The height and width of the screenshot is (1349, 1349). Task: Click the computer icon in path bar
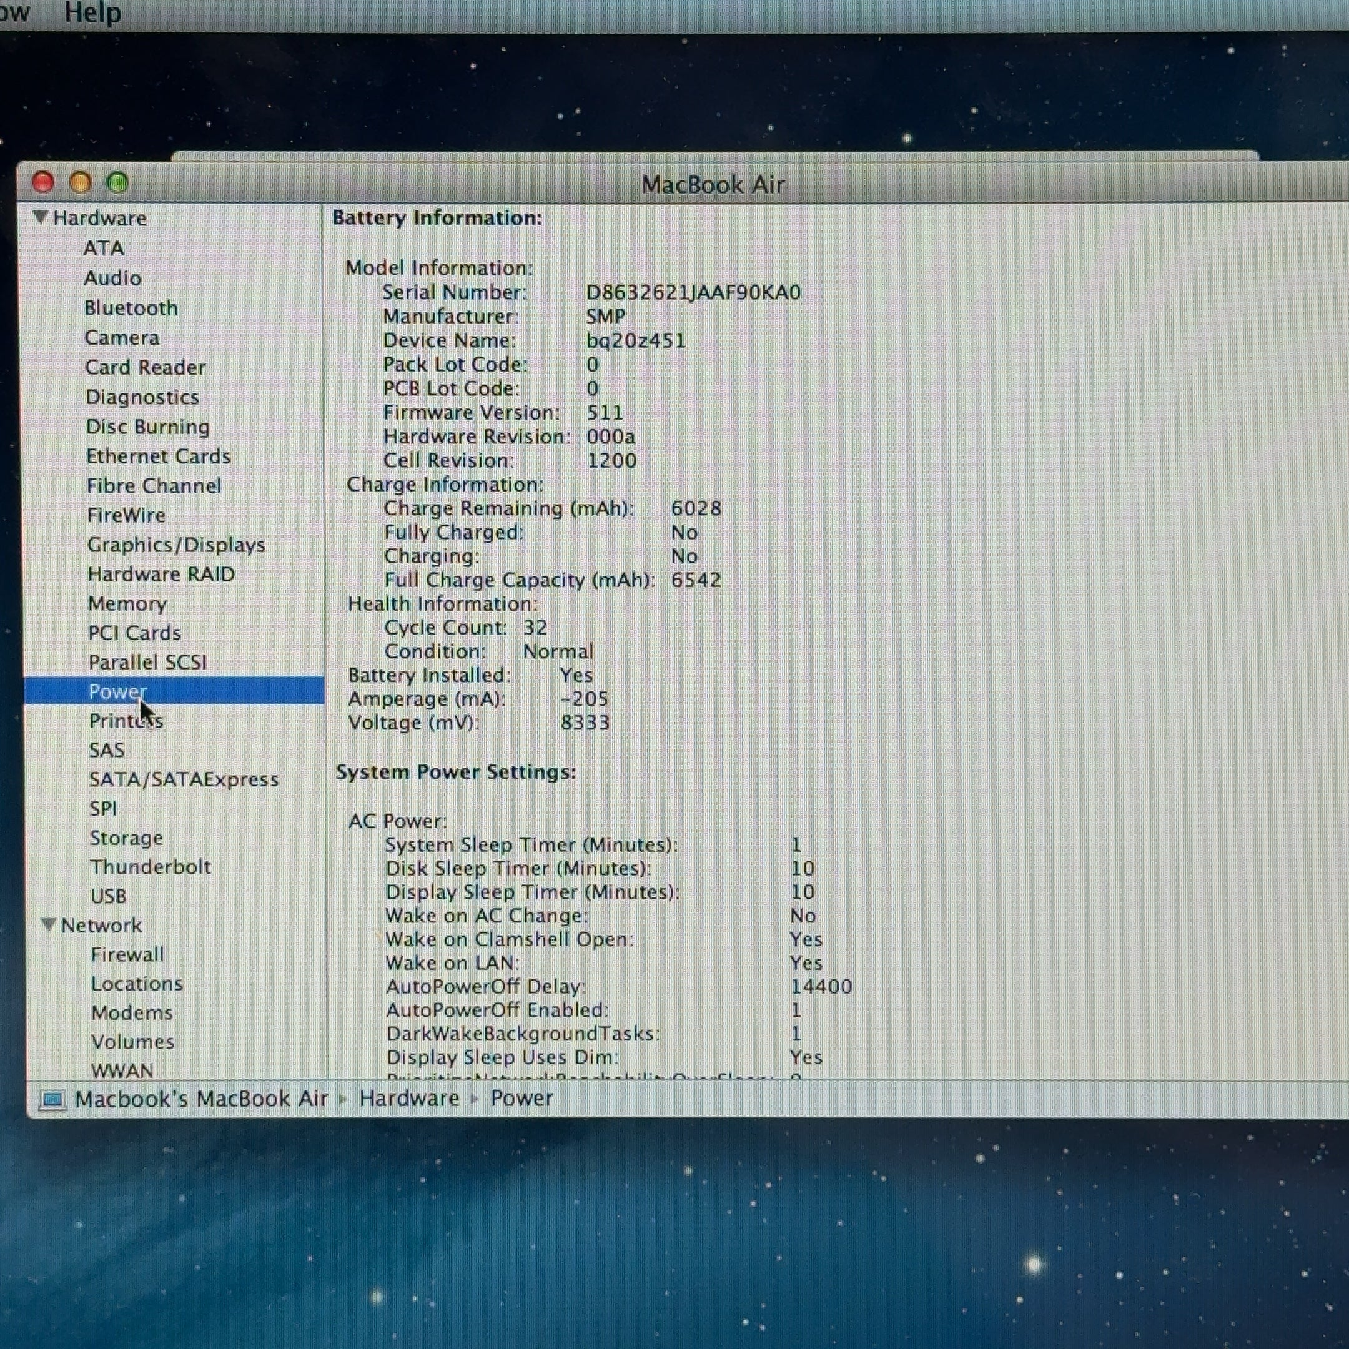[52, 1101]
